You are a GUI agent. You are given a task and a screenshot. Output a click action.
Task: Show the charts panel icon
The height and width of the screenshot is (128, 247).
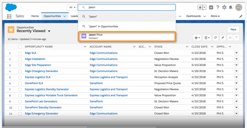point(230,38)
